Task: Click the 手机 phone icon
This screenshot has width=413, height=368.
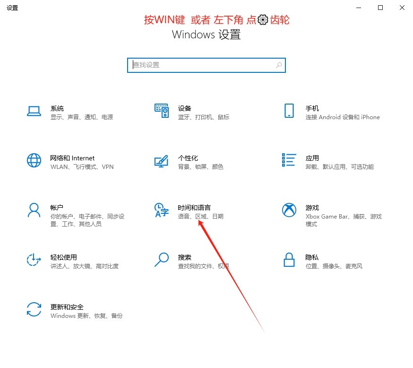Action: [x=289, y=111]
